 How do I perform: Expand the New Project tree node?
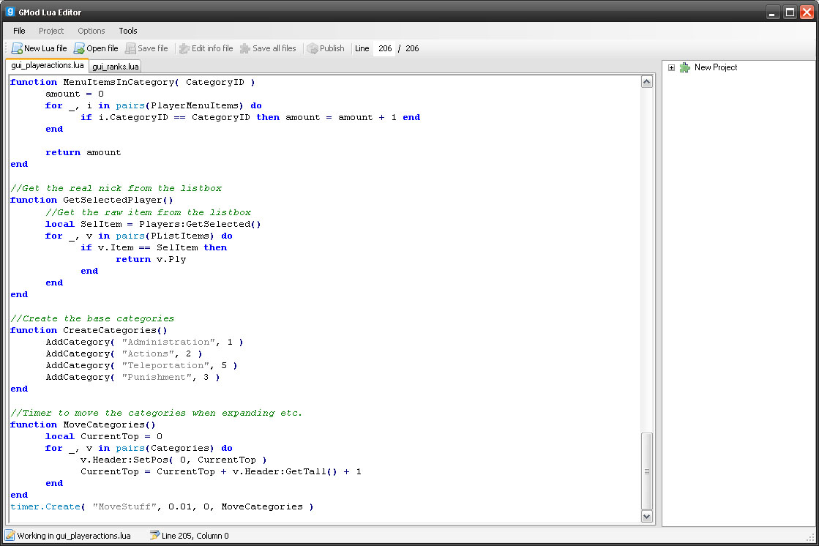(x=672, y=67)
